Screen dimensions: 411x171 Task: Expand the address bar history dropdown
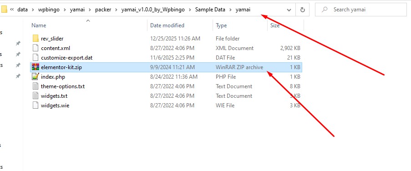pyautogui.click(x=289, y=10)
